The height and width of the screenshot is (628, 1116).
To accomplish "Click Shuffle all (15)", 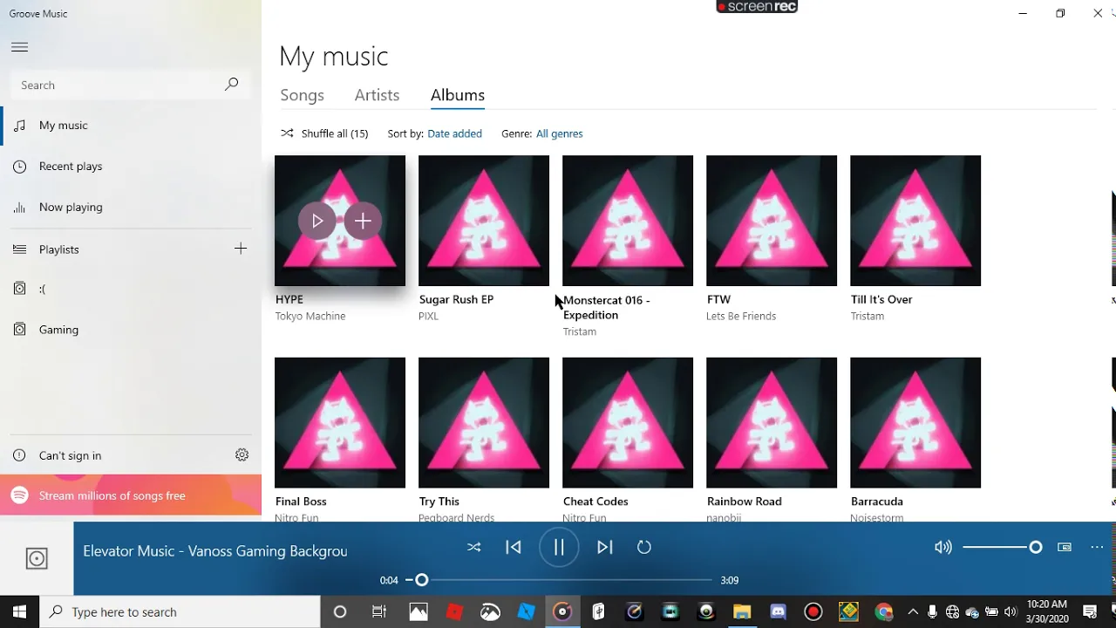I will 324,133.
